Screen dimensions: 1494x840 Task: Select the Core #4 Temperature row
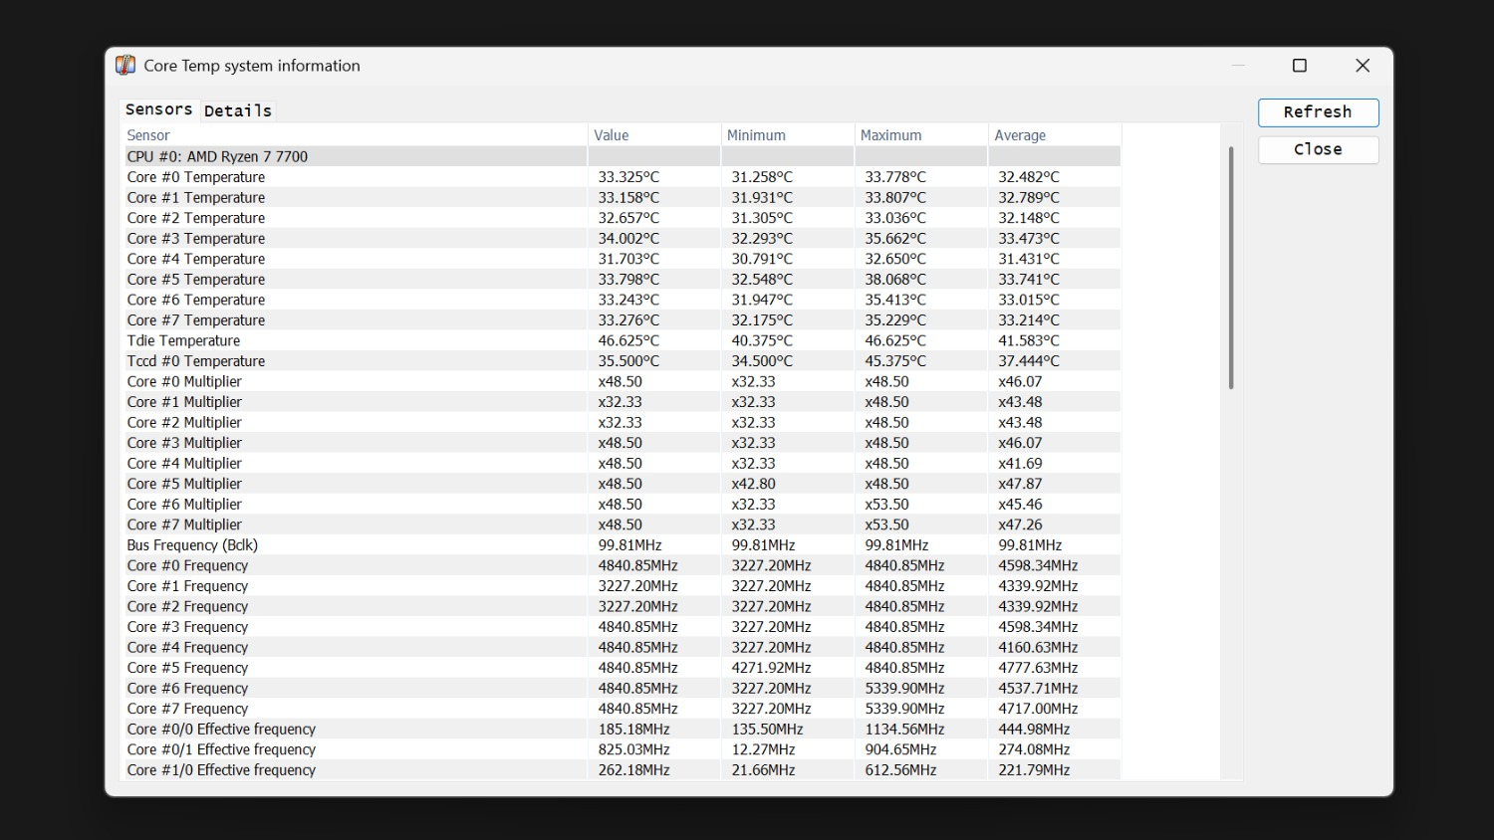(622, 259)
